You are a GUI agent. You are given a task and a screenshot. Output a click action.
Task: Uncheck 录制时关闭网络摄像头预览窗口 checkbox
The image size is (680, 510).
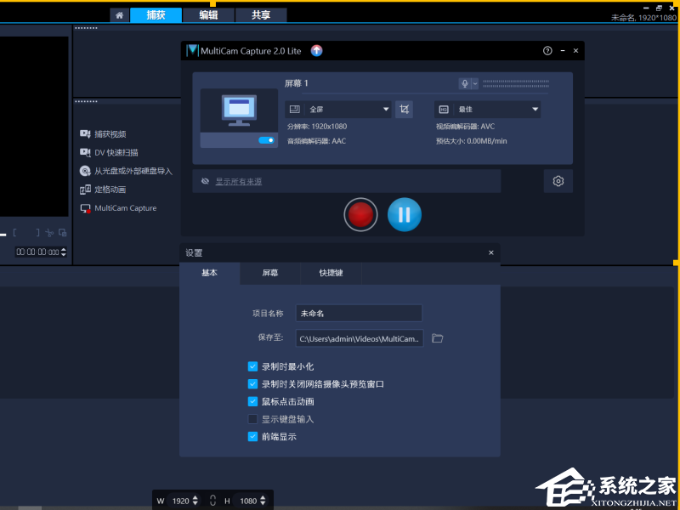[252, 384]
